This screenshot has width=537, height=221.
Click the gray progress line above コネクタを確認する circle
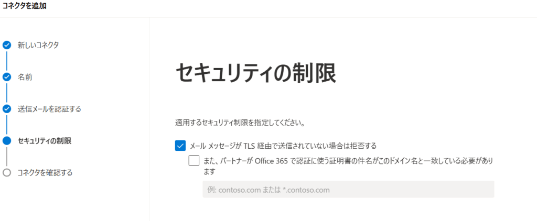7,157
